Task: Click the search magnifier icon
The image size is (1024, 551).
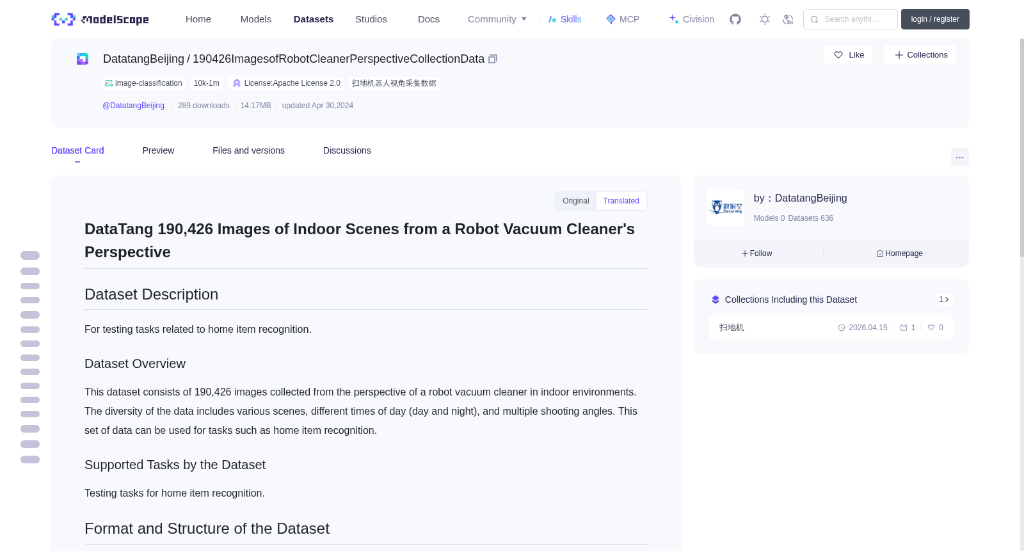Action: tap(814, 19)
